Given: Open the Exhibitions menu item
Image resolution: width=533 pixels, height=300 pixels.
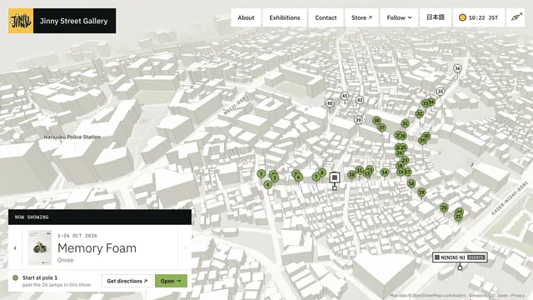Looking at the screenshot, I should [285, 17].
